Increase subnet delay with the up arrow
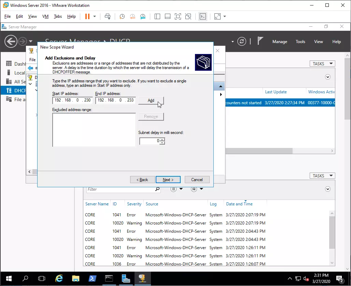The image size is (351, 286). [x=163, y=139]
